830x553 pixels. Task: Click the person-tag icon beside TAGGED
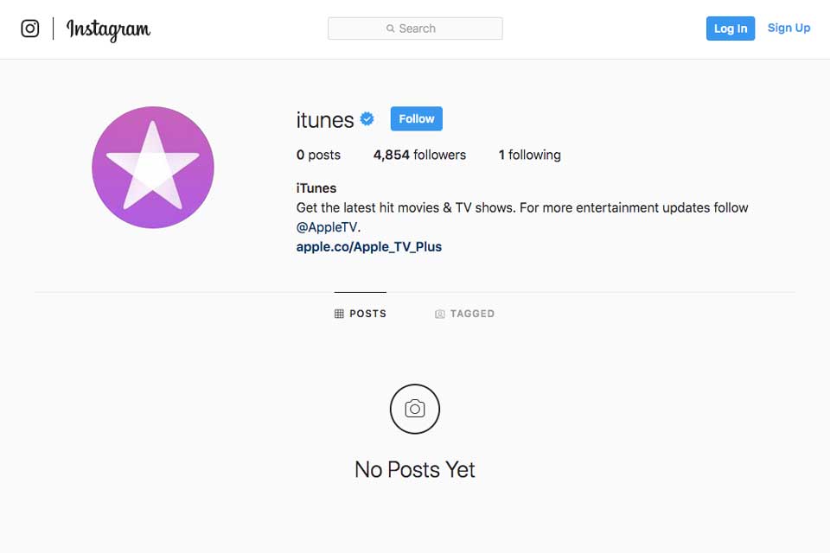point(440,314)
